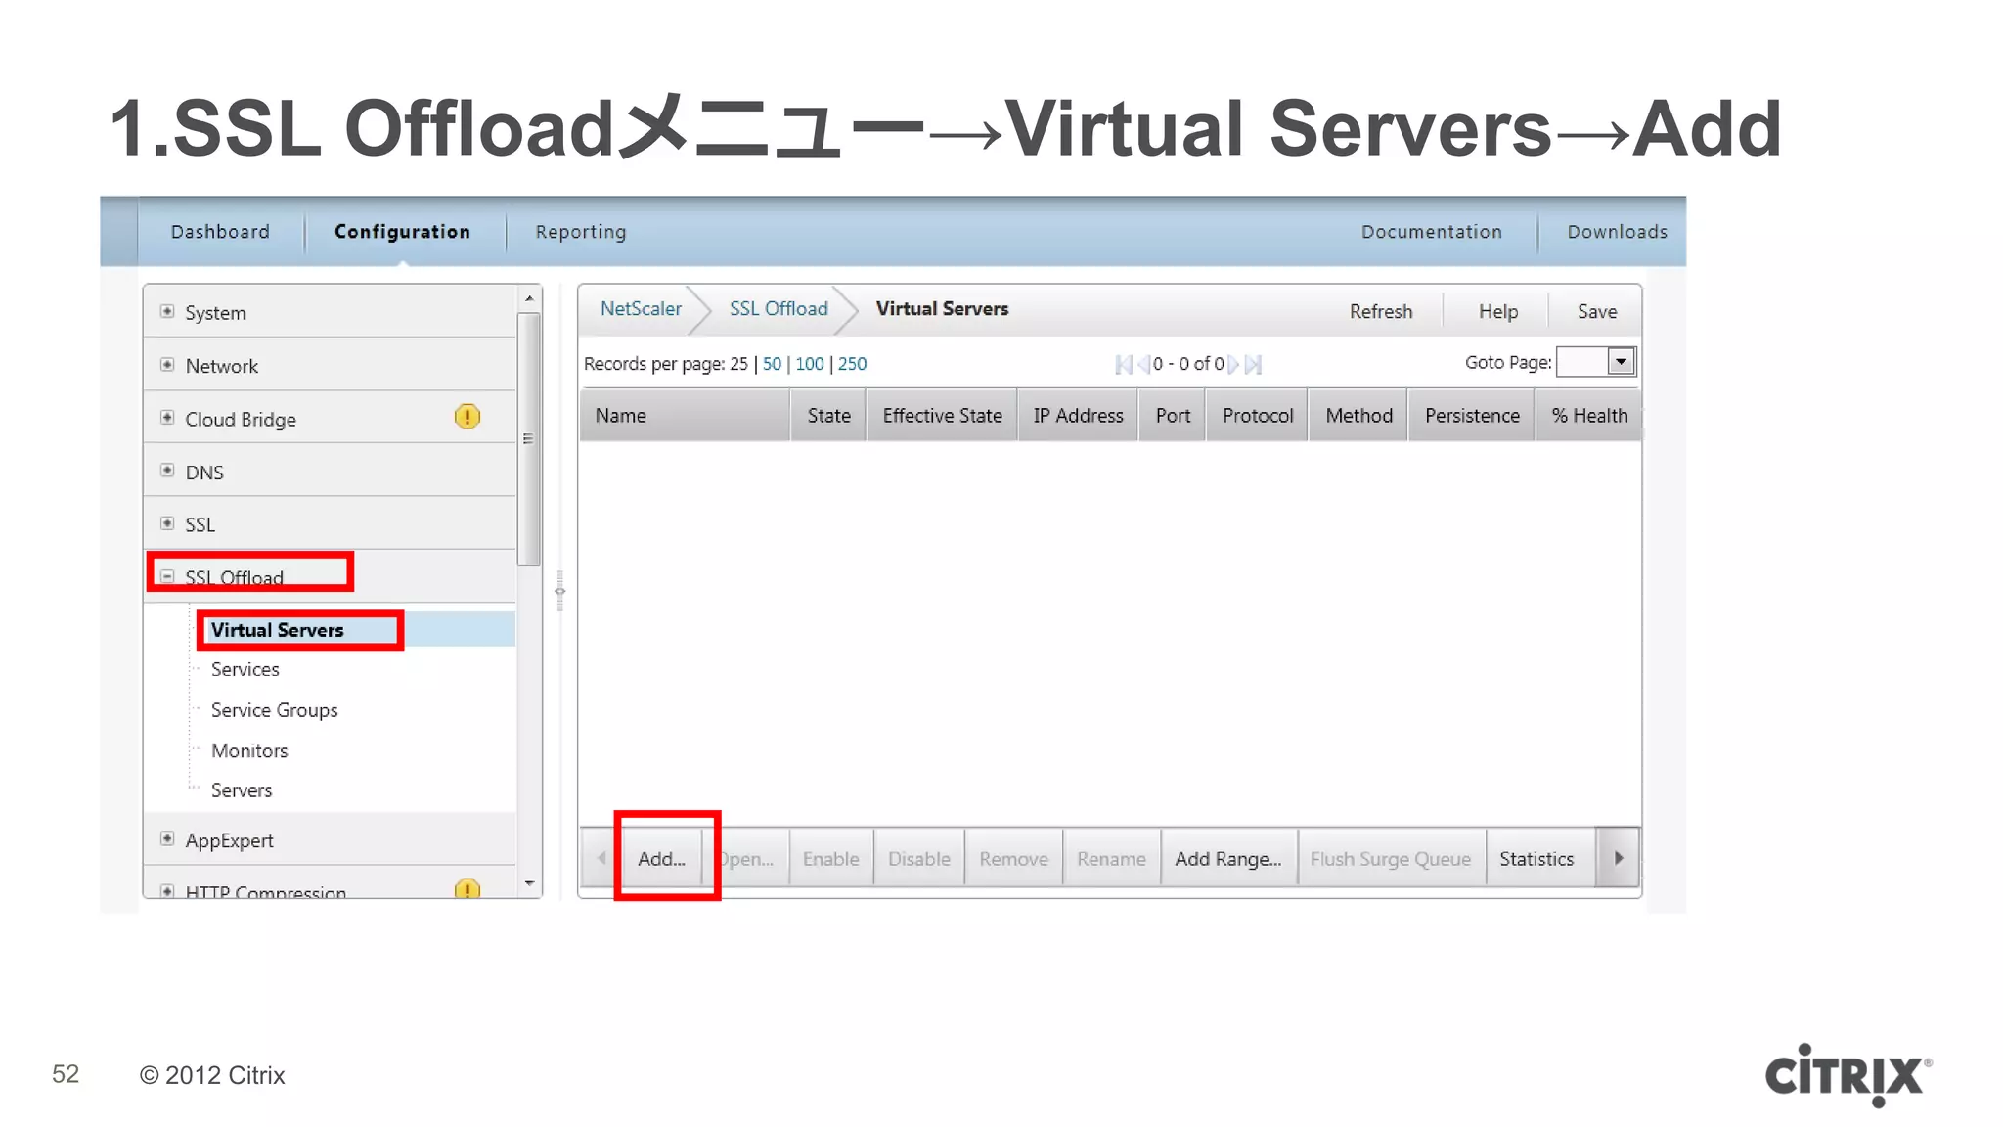The height and width of the screenshot is (1127, 2003).
Task: Expand the Cloud Bridge node
Action: tap(167, 417)
